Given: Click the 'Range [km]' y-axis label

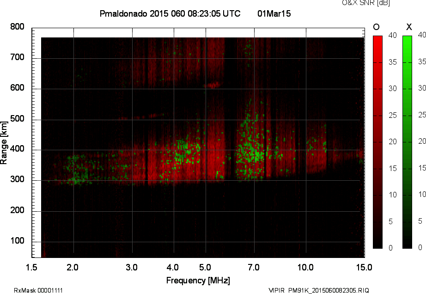Looking at the screenshot, I should (x=4, y=143).
